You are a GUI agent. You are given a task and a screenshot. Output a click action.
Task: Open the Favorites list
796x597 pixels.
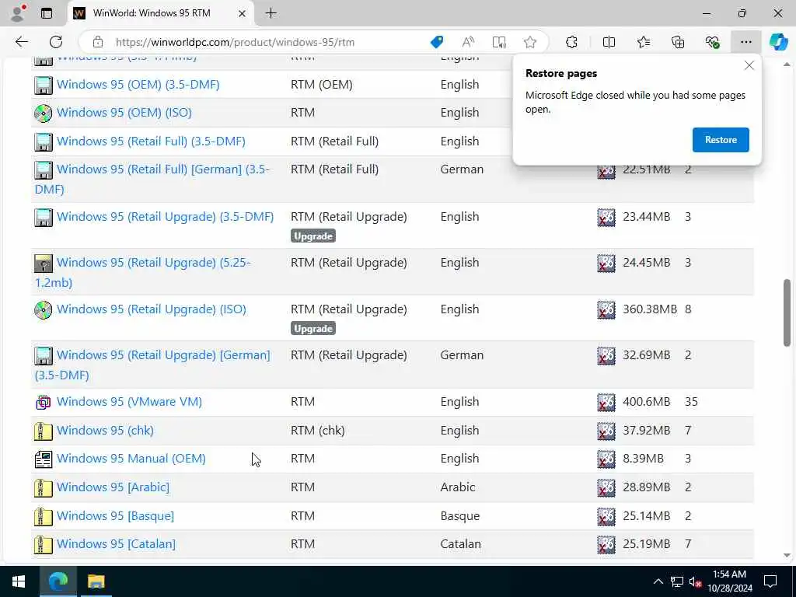tap(644, 42)
